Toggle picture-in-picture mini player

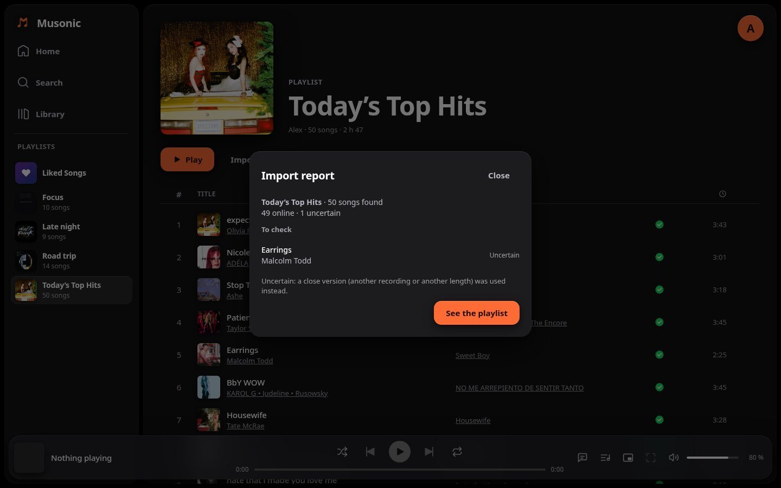tap(628, 458)
